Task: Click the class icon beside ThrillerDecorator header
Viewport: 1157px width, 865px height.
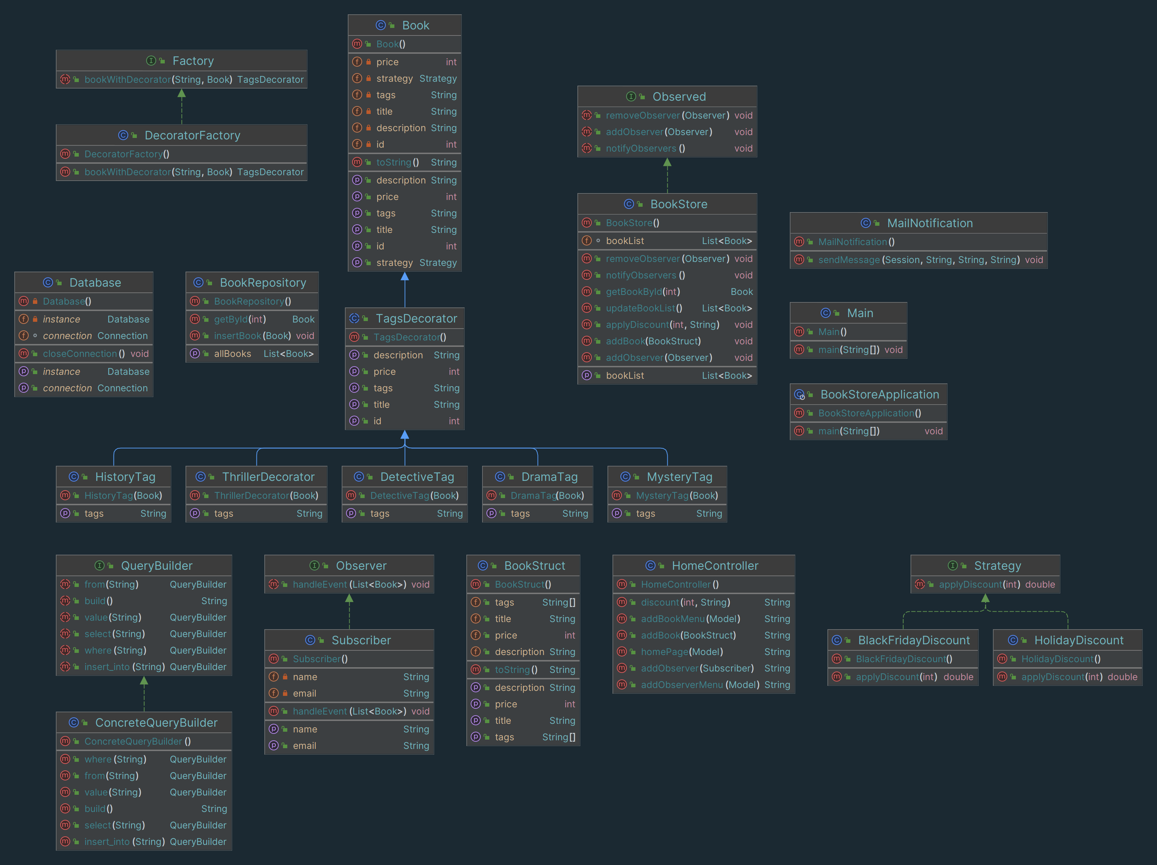Action: (x=200, y=477)
